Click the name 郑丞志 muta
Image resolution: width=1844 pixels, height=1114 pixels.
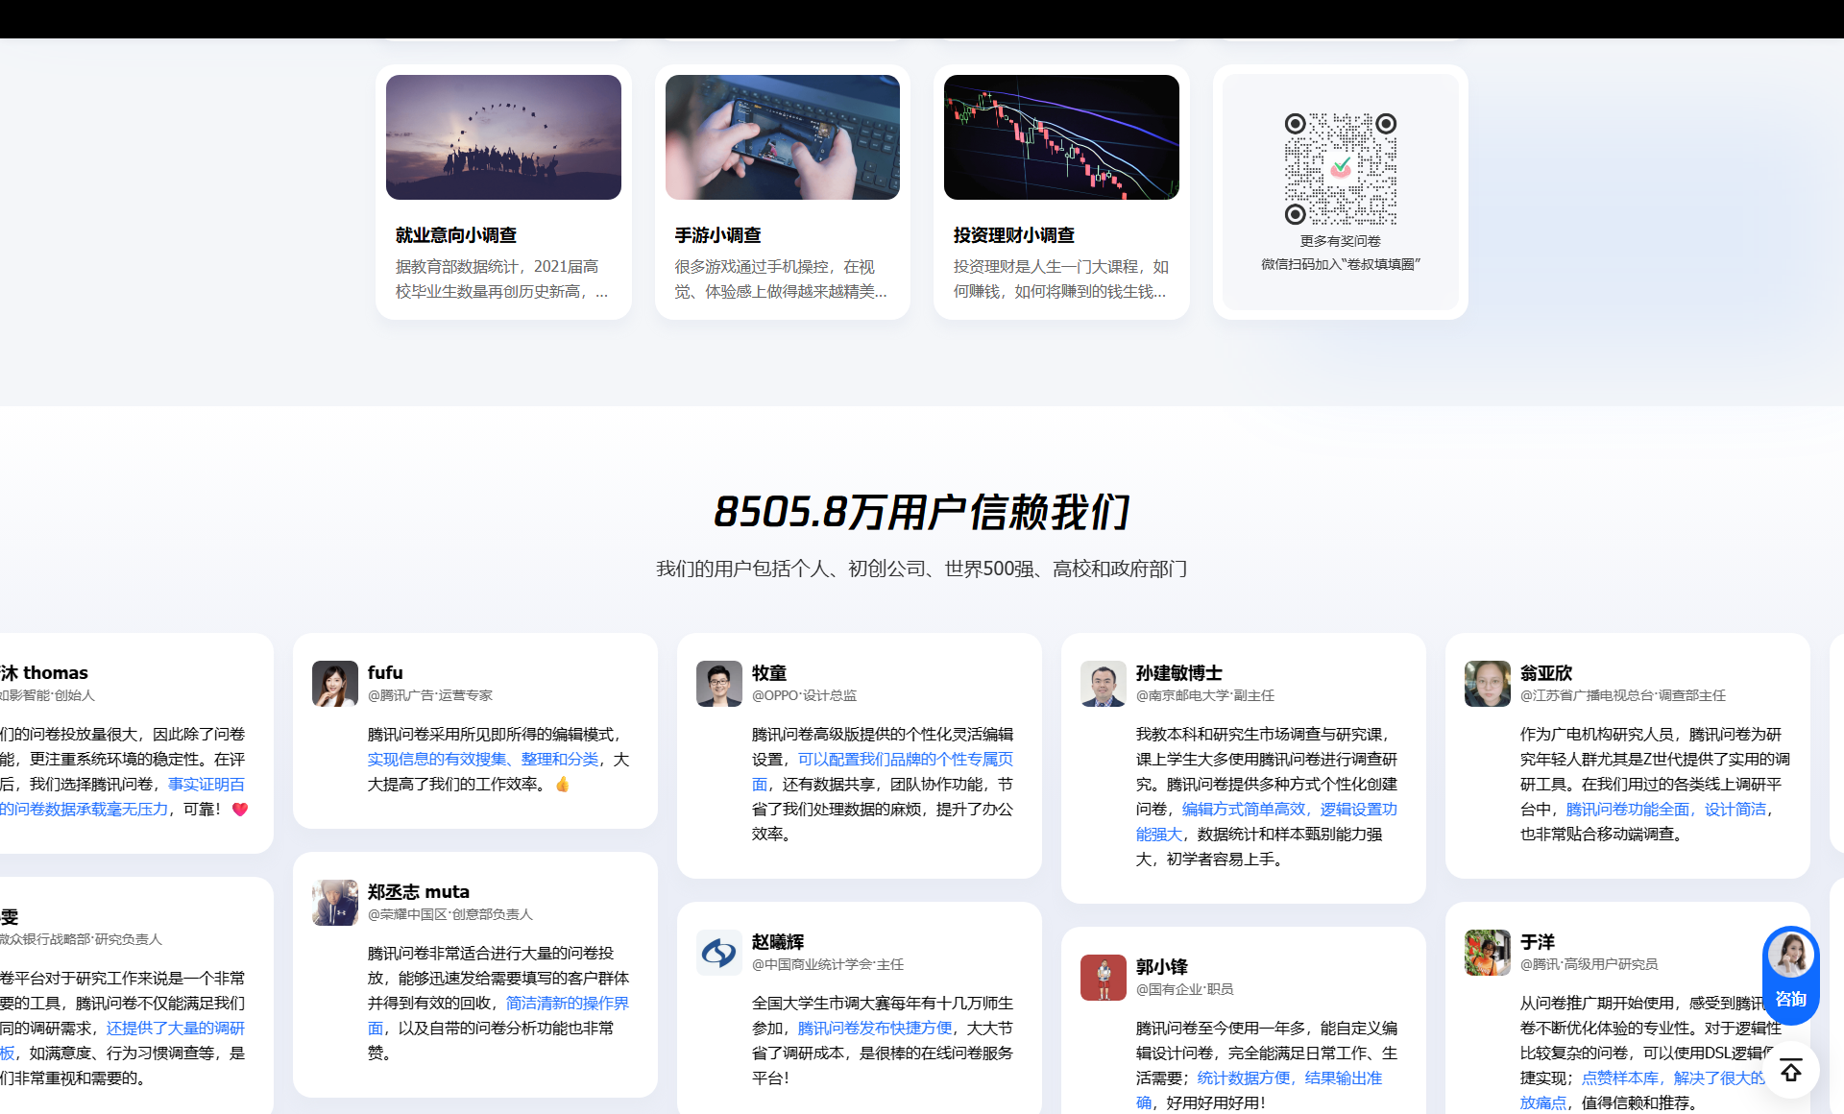coord(419,891)
